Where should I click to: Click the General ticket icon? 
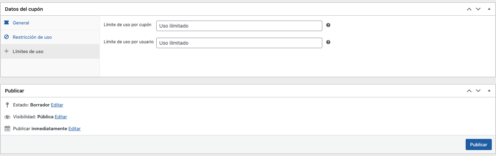(x=6, y=23)
